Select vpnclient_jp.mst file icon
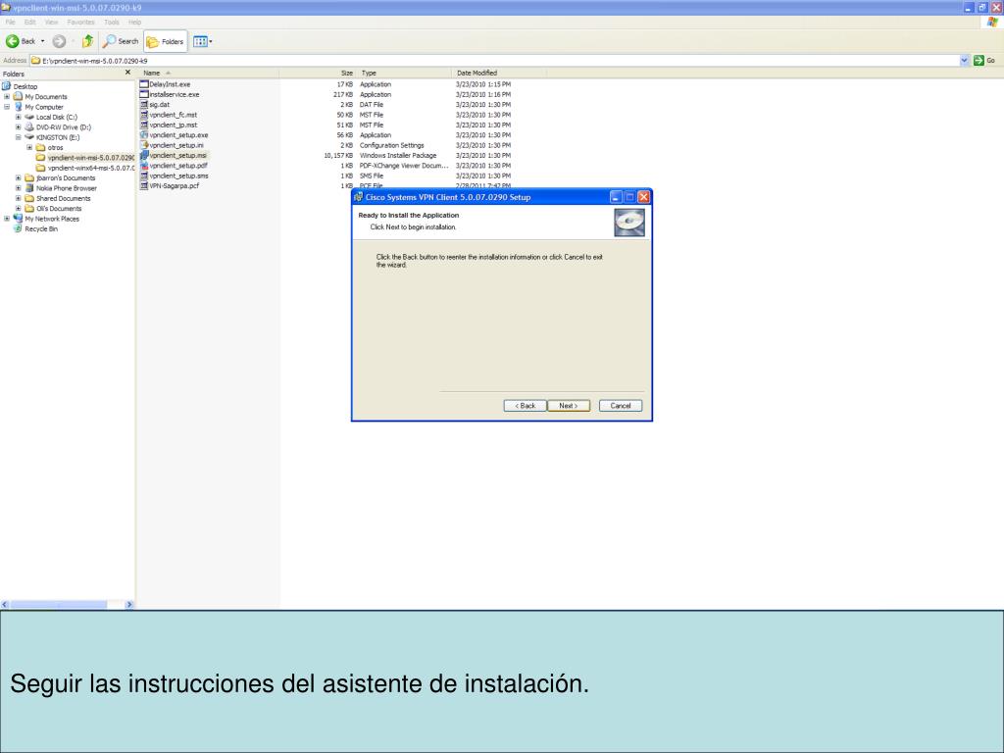Viewport: 1004px width, 753px height. point(144,125)
